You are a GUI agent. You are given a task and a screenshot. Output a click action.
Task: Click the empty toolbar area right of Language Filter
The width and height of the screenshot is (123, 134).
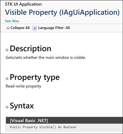coord(96,28)
